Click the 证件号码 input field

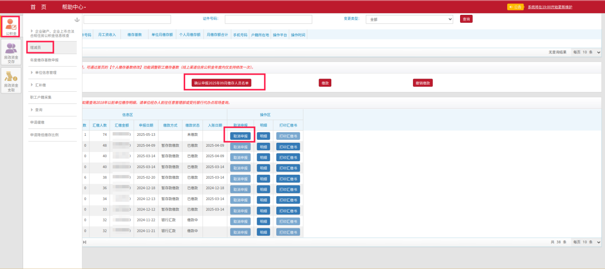(x=268, y=20)
